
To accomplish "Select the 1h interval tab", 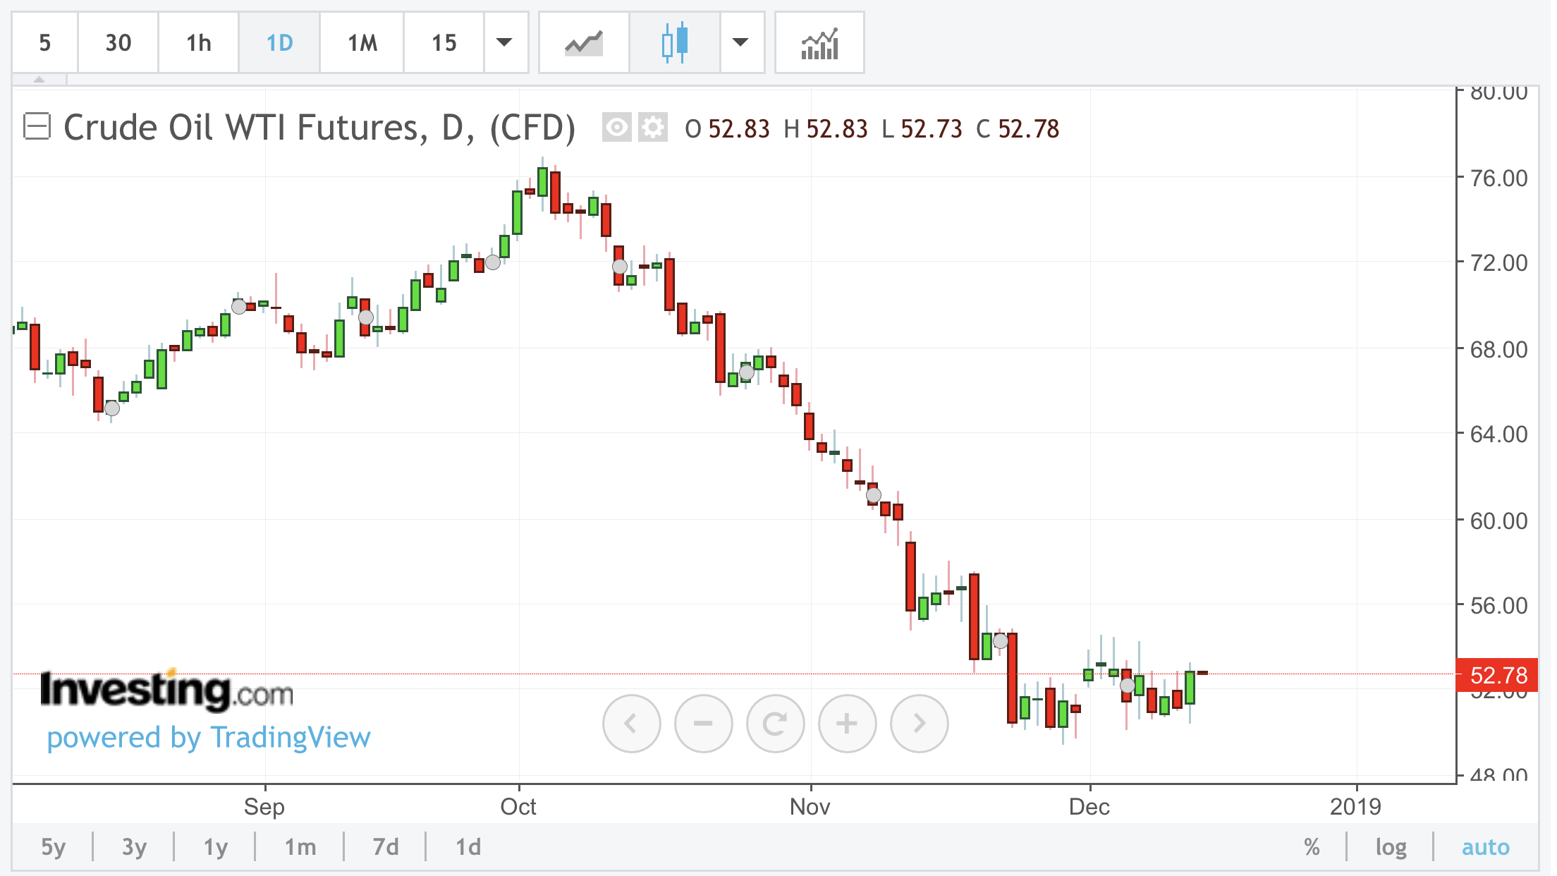I will (x=198, y=43).
